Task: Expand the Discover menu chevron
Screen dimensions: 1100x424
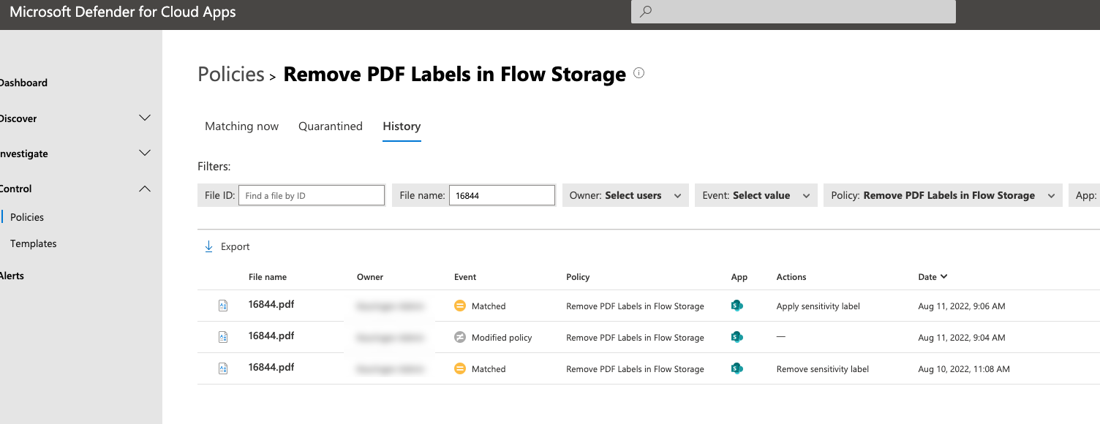Action: click(x=145, y=118)
